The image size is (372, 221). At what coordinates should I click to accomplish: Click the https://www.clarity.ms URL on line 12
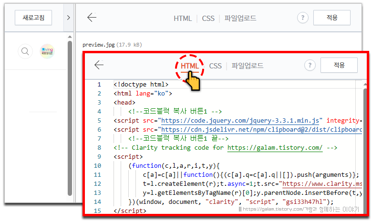(322, 184)
